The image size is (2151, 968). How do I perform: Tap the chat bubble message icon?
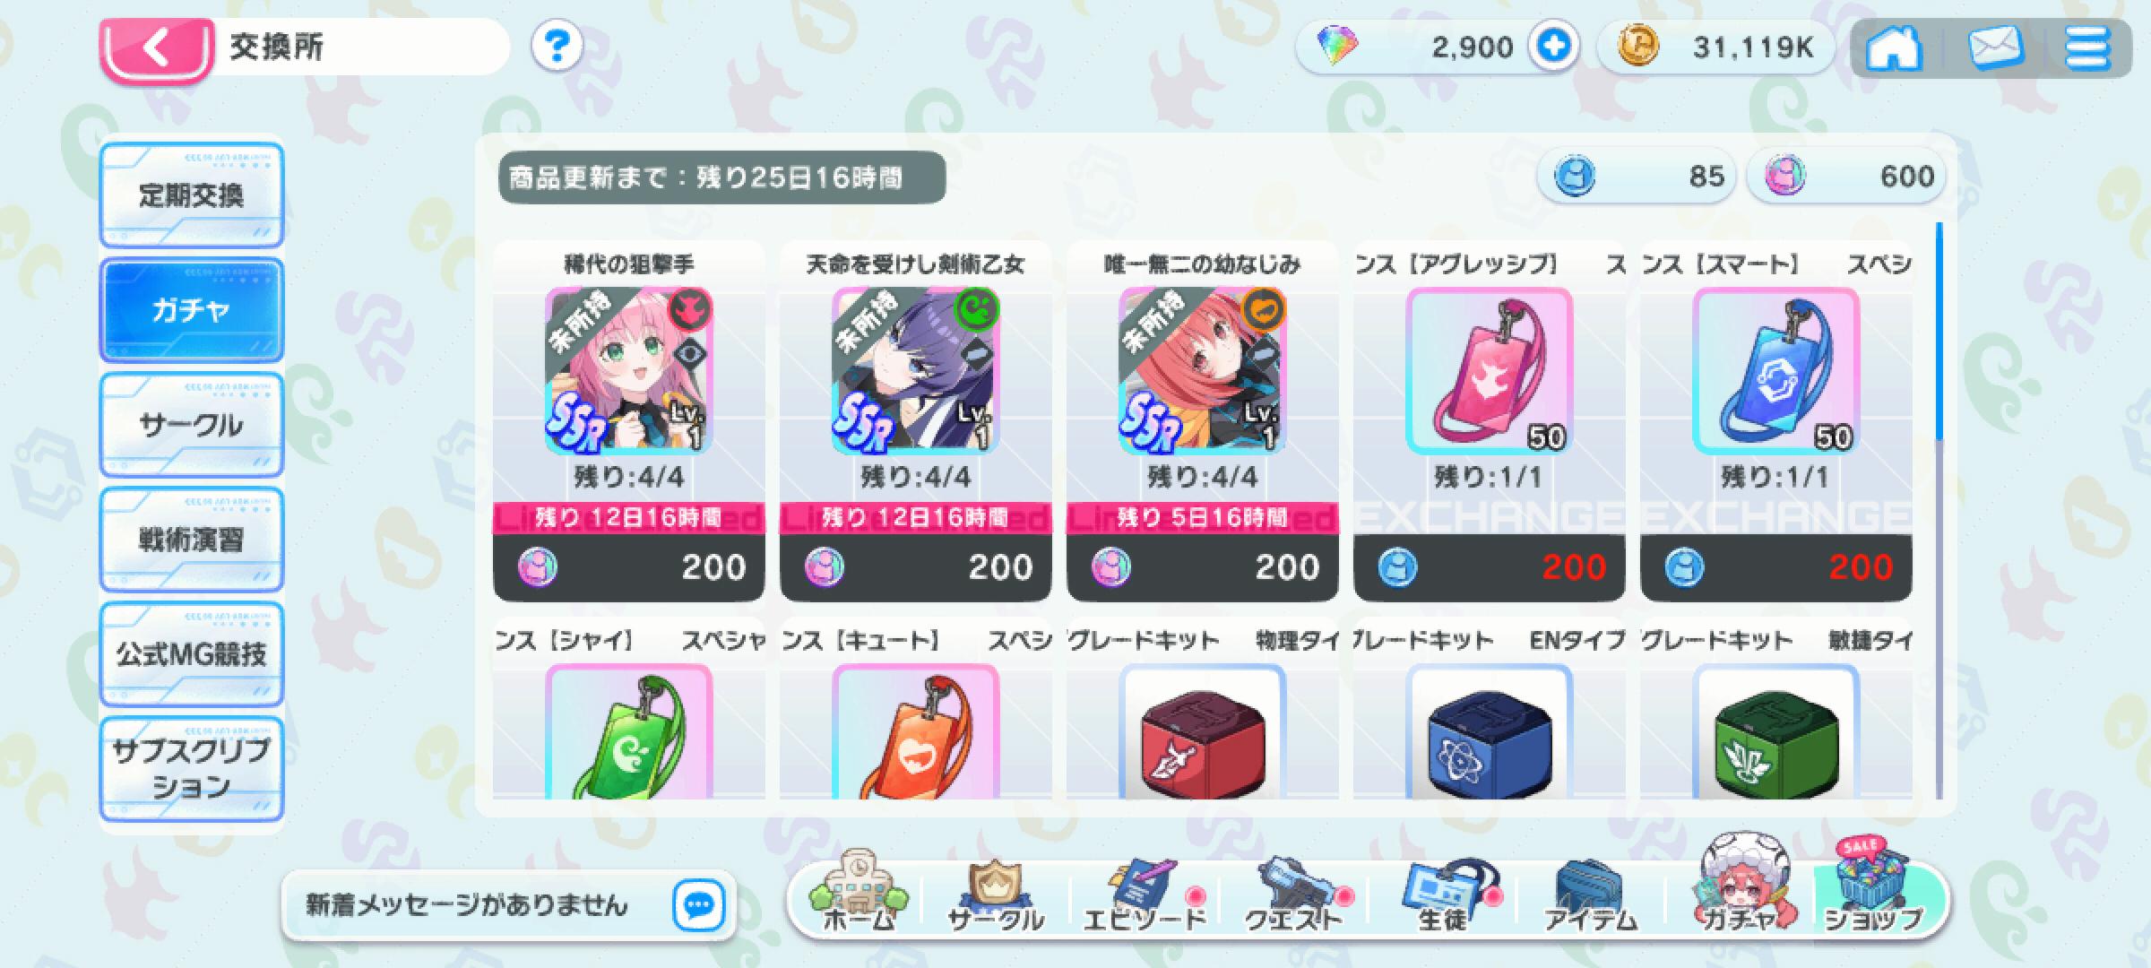(698, 905)
